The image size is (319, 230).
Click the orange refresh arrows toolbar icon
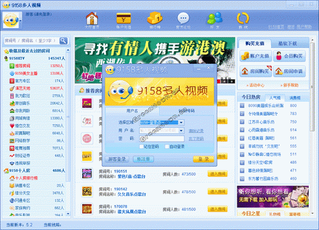coord(242,19)
